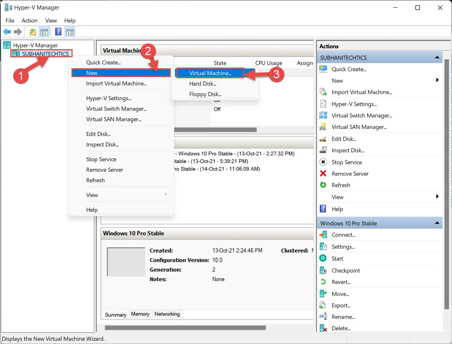
Task: Open the Action menu
Action: click(29, 21)
